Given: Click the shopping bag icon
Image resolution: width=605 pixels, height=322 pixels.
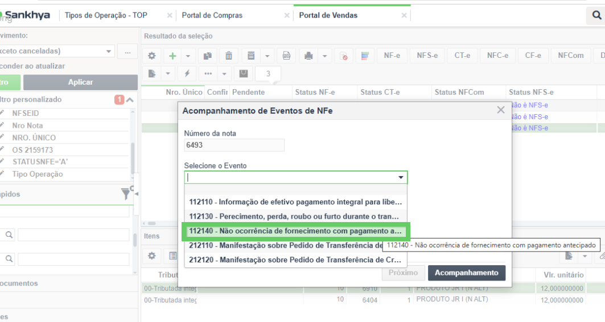Looking at the screenshot, I should point(244,74).
